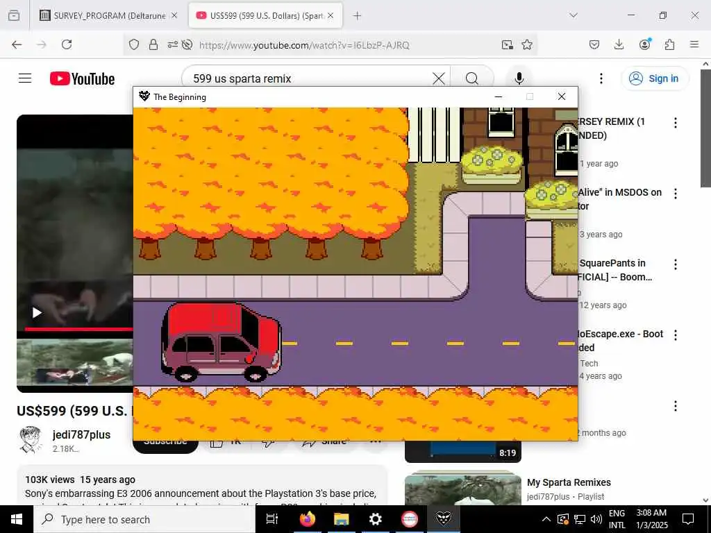Open Firefox downloads panel

coord(619,44)
